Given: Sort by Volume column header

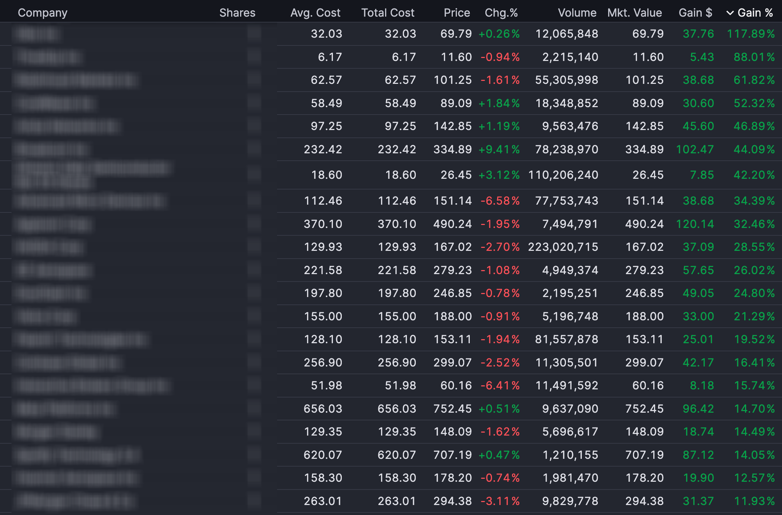Looking at the screenshot, I should [577, 13].
